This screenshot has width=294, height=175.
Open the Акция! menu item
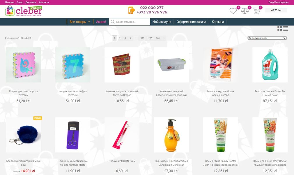[x=101, y=22]
